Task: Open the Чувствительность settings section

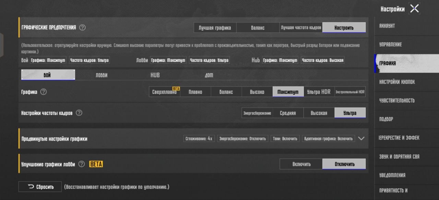Action: pyautogui.click(x=407, y=101)
